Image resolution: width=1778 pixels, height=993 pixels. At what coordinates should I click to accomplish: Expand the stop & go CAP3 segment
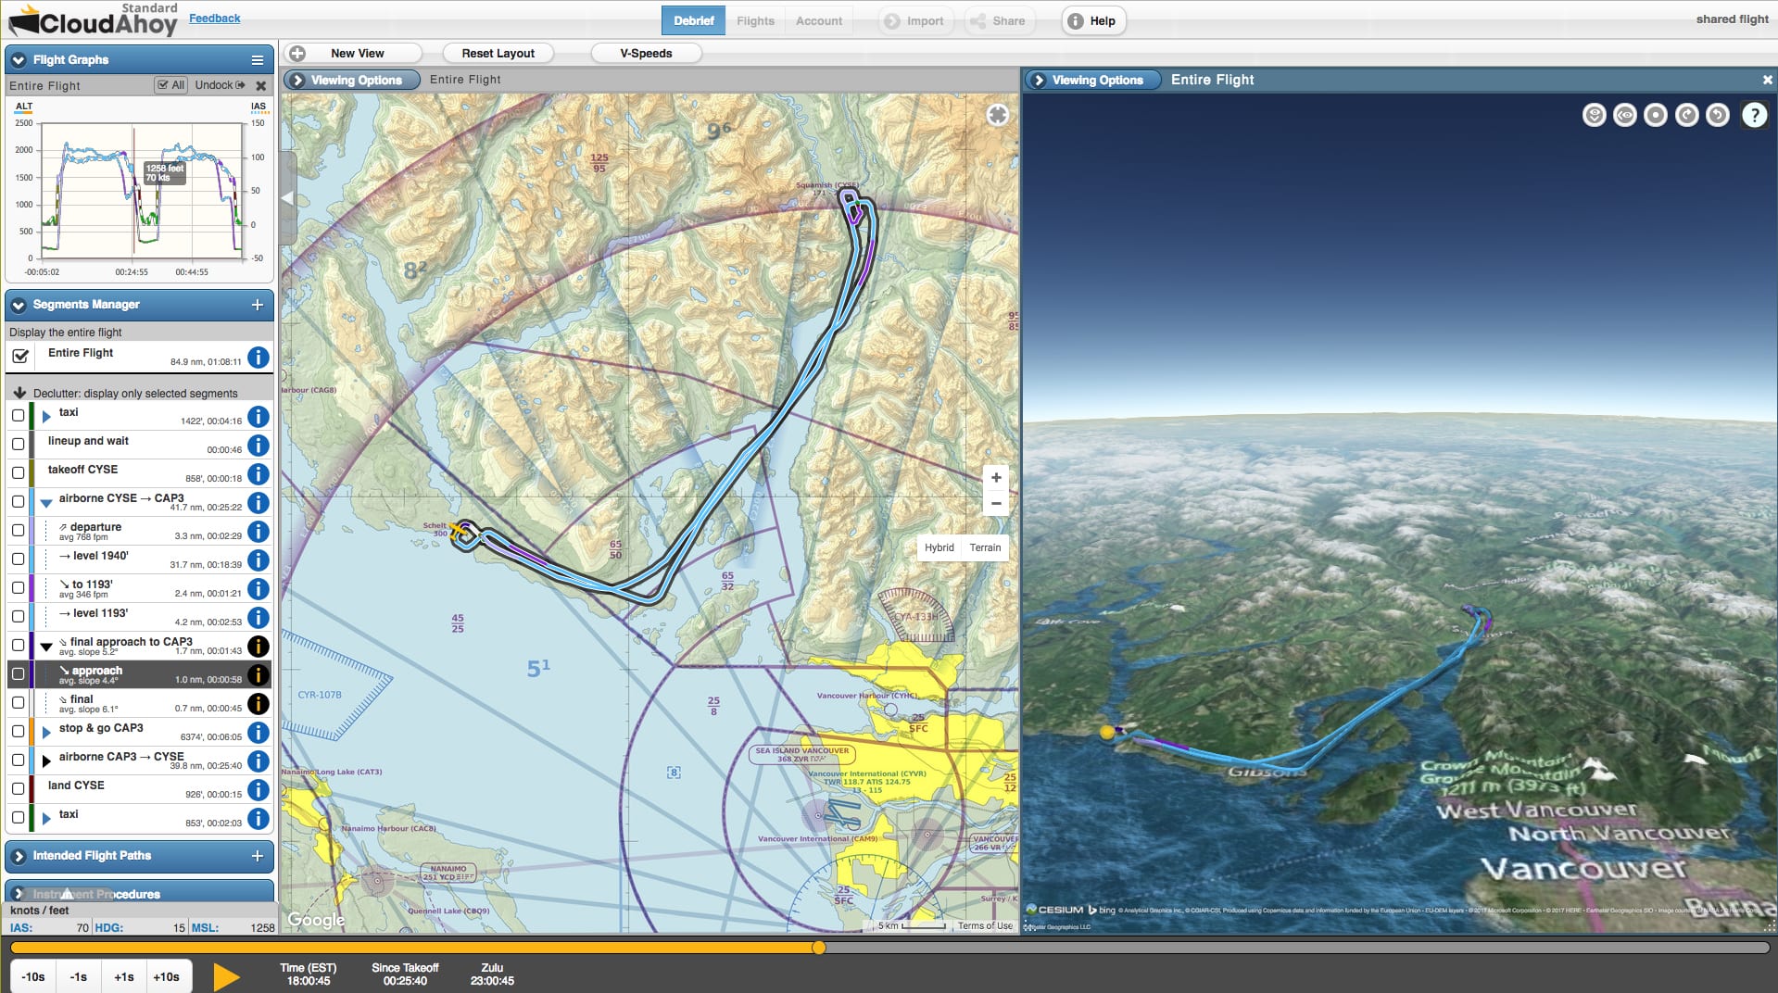(46, 733)
